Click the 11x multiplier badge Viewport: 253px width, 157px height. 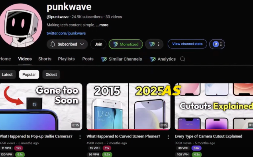[107, 148]
